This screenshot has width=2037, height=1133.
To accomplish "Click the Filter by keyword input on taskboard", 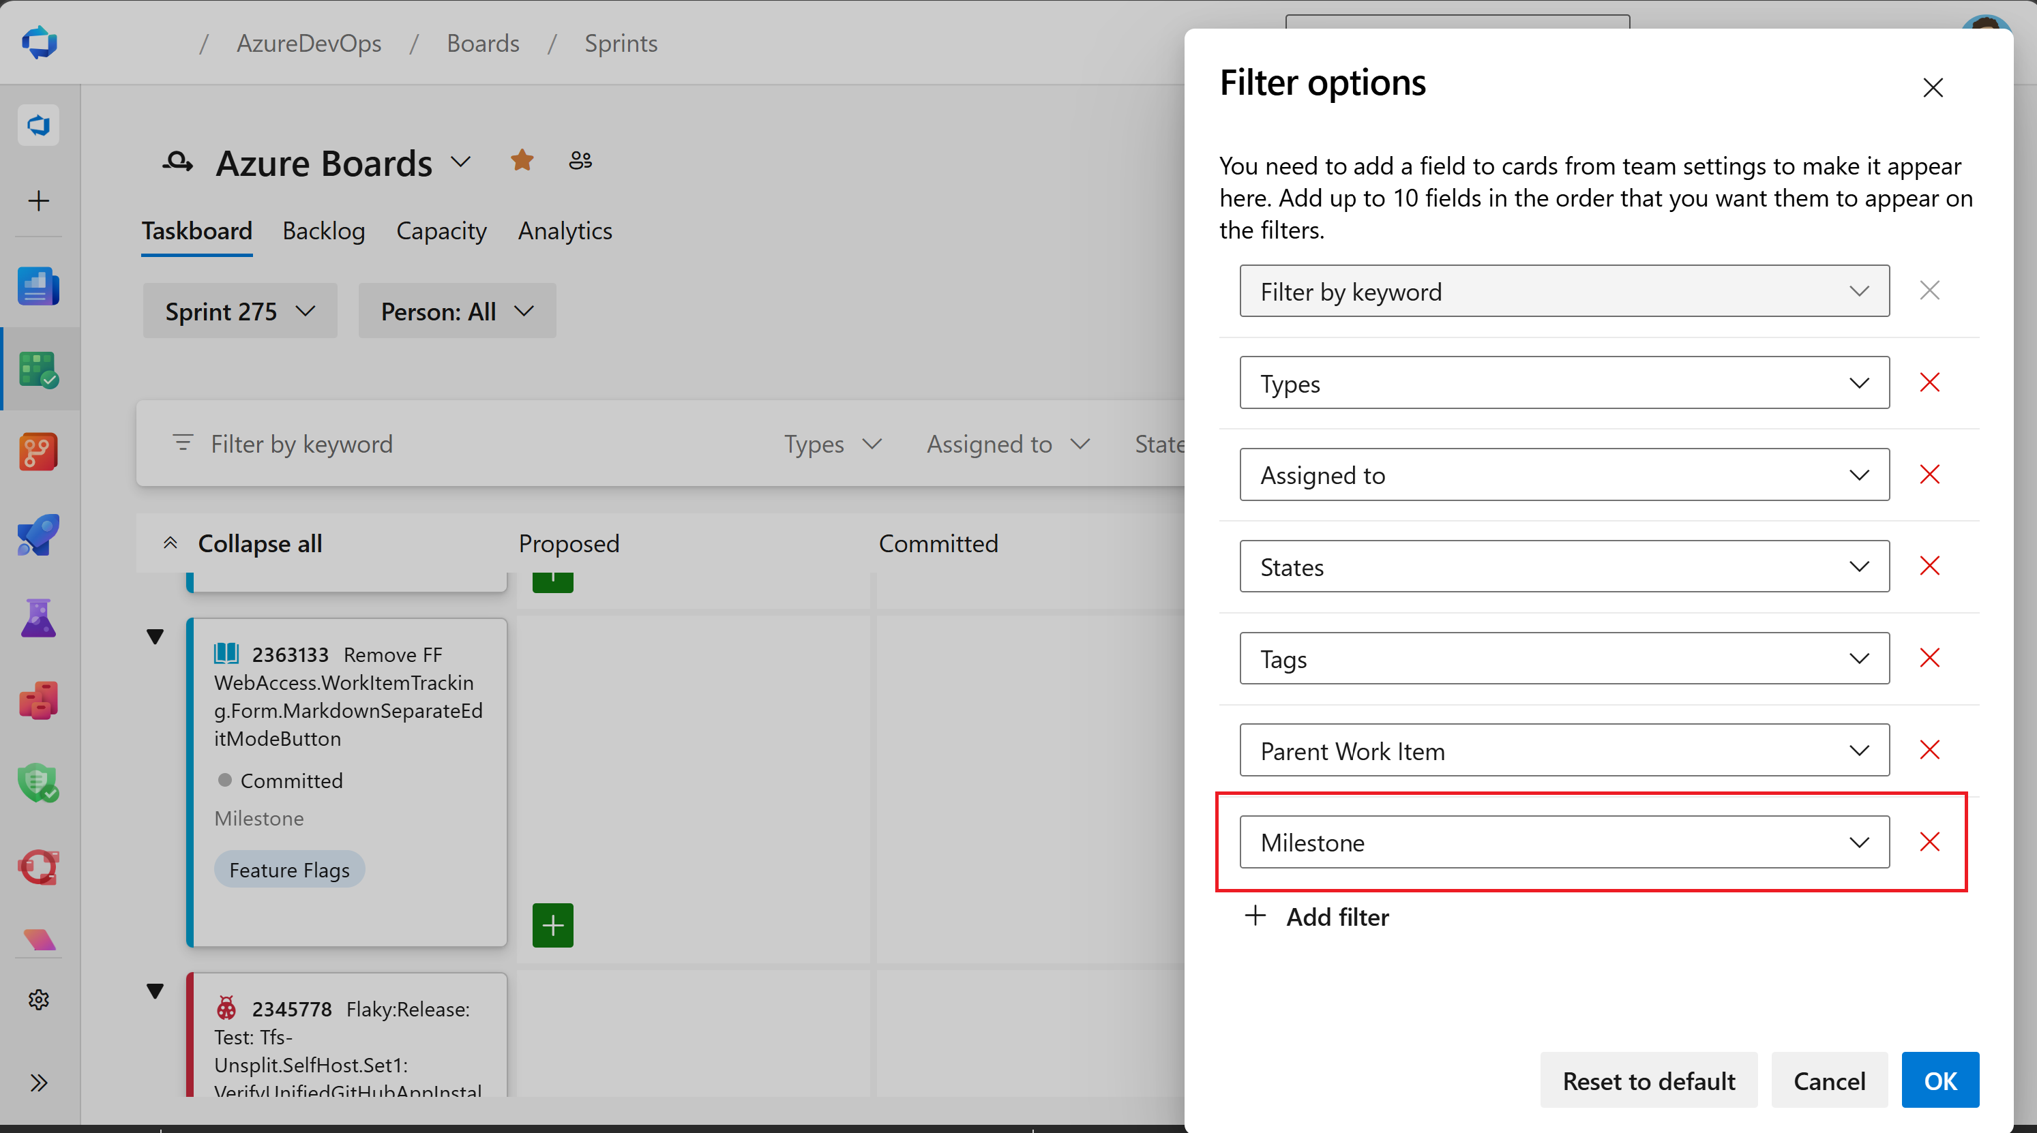I will 301,444.
